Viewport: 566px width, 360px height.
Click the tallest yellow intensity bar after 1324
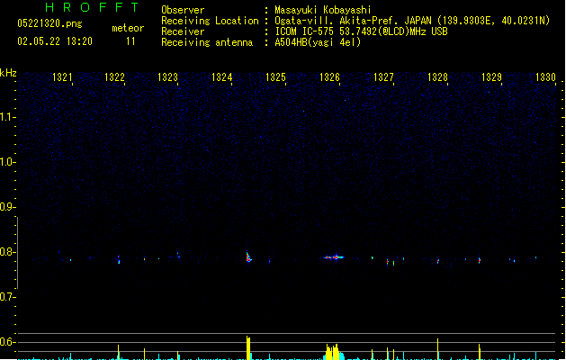click(248, 347)
